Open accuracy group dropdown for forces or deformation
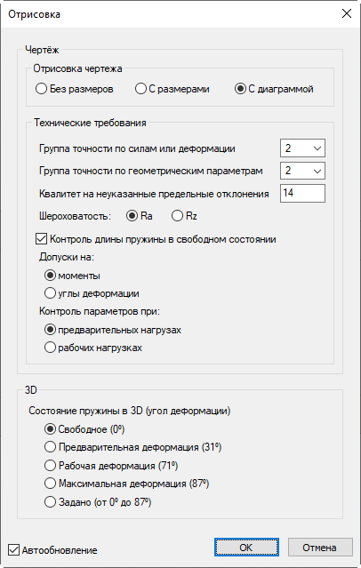This screenshot has height=568, width=361. (302, 148)
